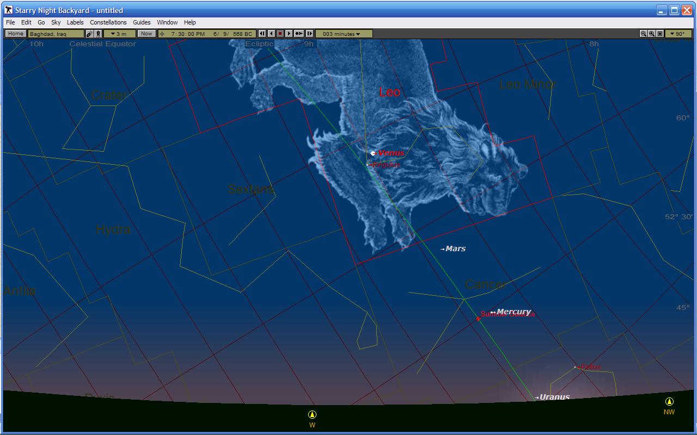
Task: Click step forward one time step button
Action: click(309, 34)
